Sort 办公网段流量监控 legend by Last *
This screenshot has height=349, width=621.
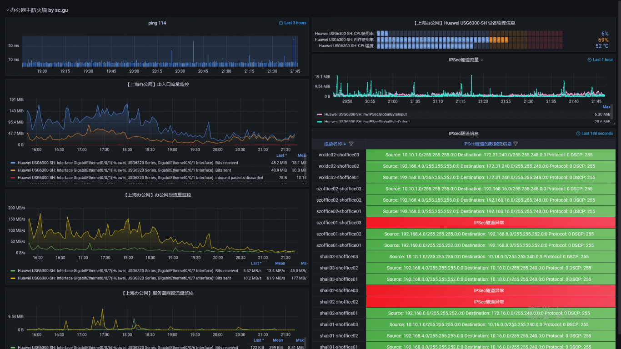click(x=257, y=263)
